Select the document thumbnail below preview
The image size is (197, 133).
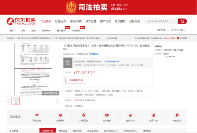[x=16, y=101]
